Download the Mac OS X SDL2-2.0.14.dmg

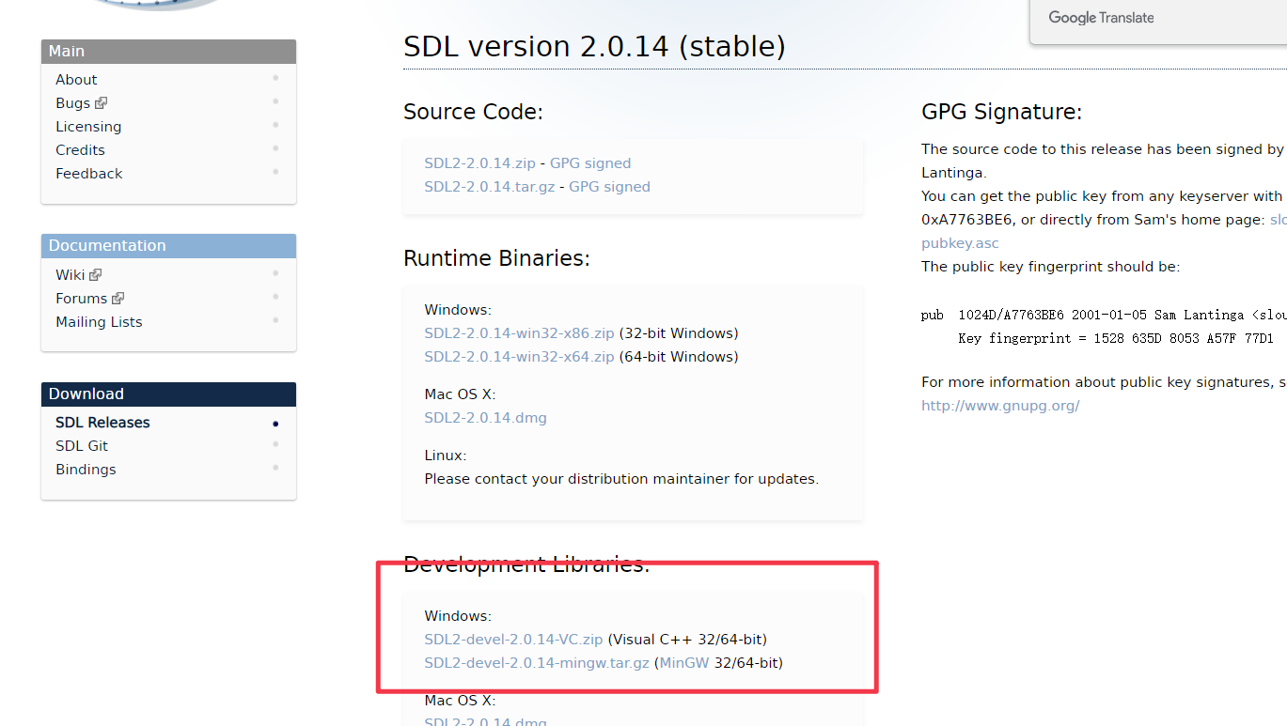(485, 417)
